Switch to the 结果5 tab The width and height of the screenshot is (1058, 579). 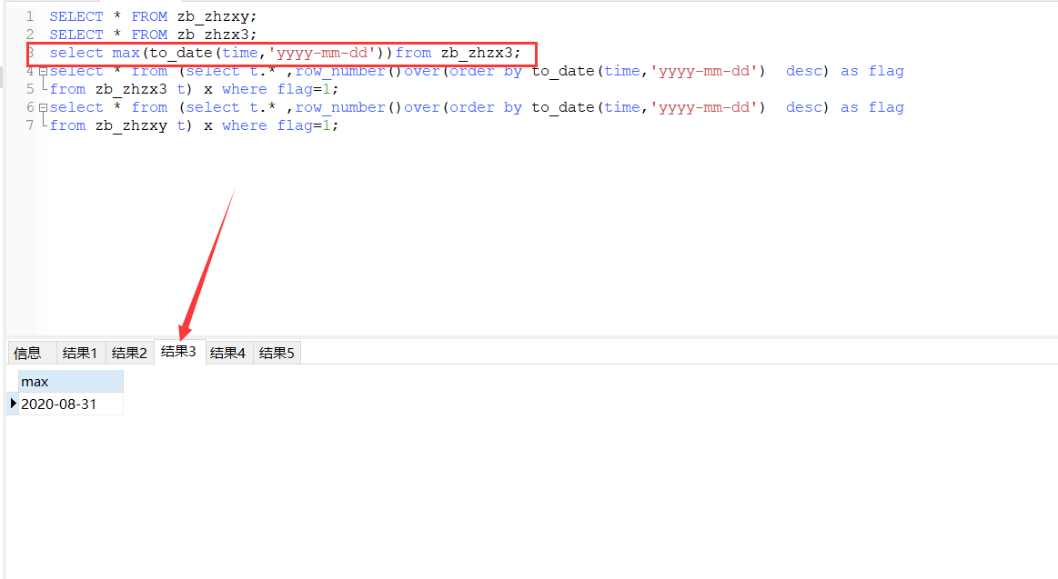(277, 353)
